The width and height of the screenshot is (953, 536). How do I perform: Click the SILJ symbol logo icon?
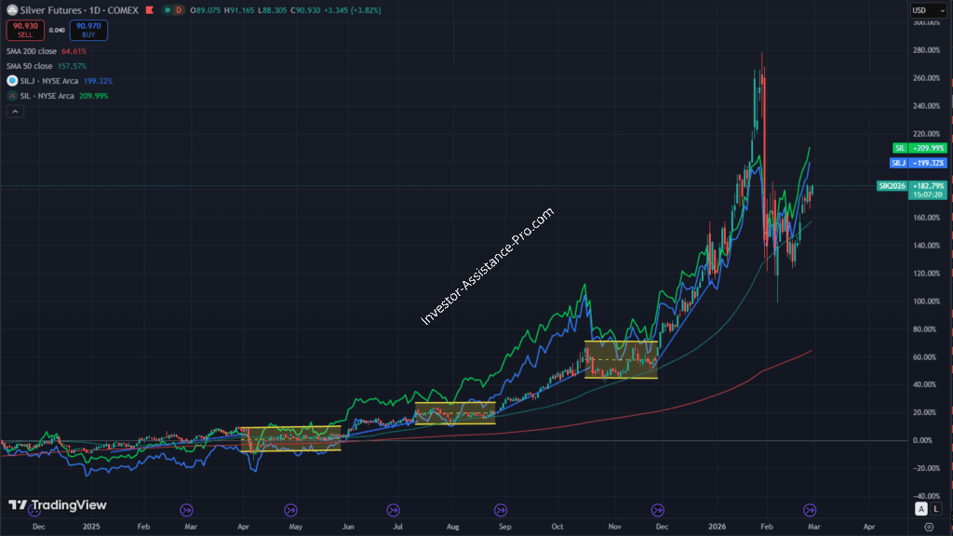coord(11,81)
